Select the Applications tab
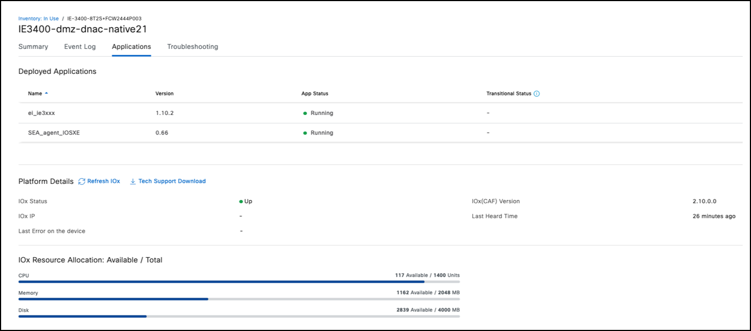This screenshot has width=751, height=331. tap(131, 47)
